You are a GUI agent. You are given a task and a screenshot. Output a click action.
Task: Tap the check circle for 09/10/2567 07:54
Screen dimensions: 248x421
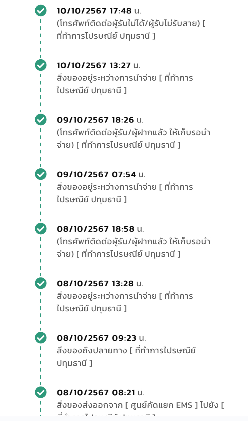tap(41, 174)
